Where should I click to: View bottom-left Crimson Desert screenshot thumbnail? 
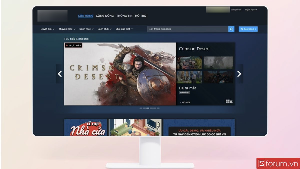click(x=189, y=77)
